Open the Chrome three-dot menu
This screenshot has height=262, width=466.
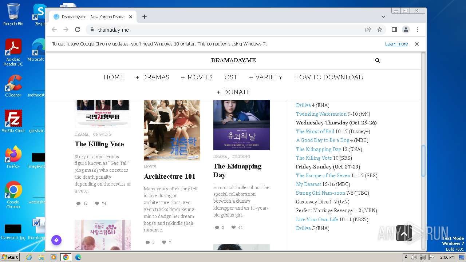418,29
